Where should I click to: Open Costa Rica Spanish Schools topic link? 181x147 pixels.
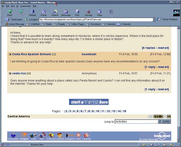click(32, 54)
